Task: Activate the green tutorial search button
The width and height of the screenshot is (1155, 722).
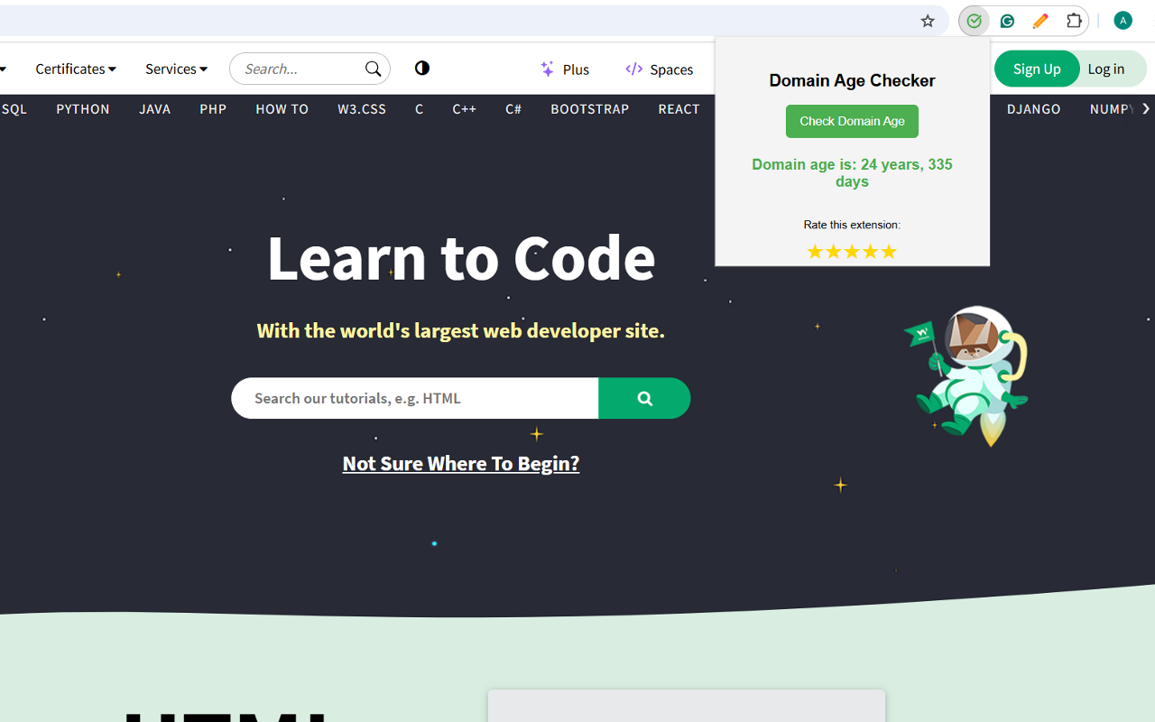Action: pos(644,398)
